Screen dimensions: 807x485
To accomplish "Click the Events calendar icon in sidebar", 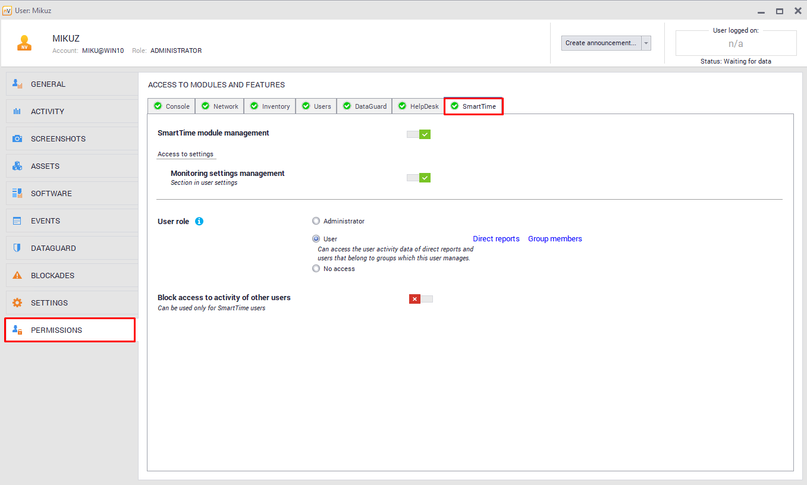I will pos(17,221).
